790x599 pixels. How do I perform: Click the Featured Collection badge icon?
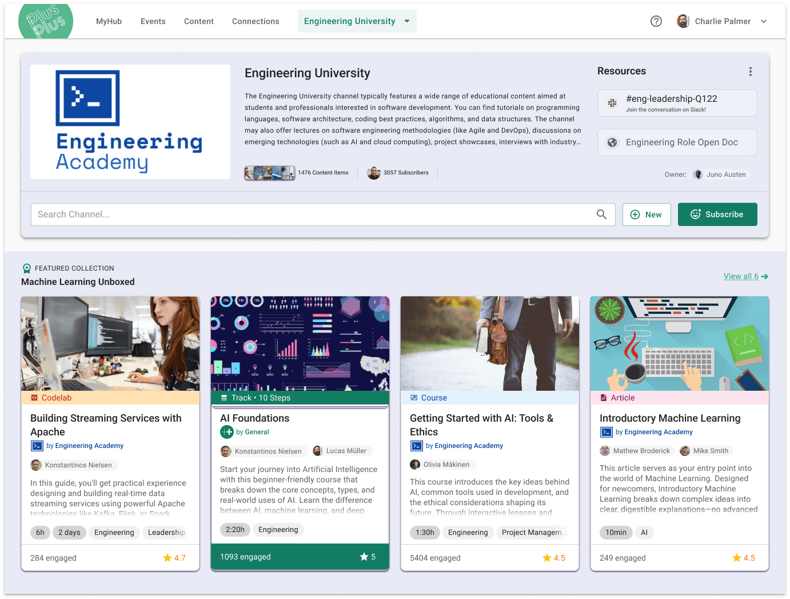point(26,268)
